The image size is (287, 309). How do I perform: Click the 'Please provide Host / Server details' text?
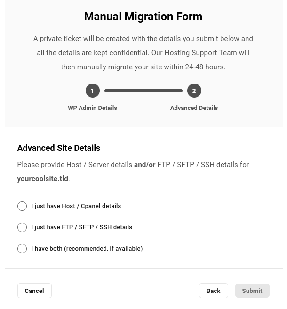tap(75, 165)
